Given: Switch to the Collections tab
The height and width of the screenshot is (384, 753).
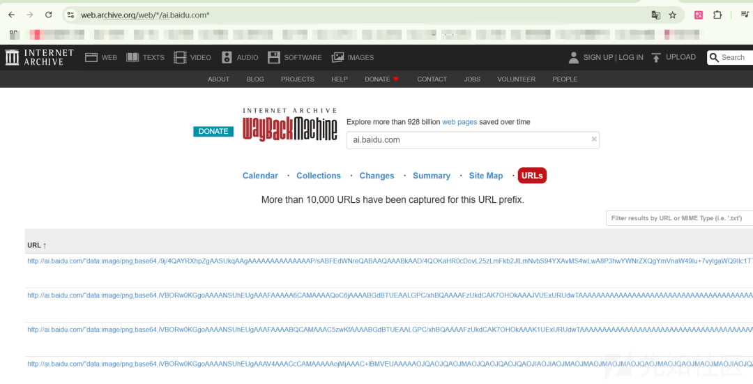Looking at the screenshot, I should pyautogui.click(x=319, y=176).
